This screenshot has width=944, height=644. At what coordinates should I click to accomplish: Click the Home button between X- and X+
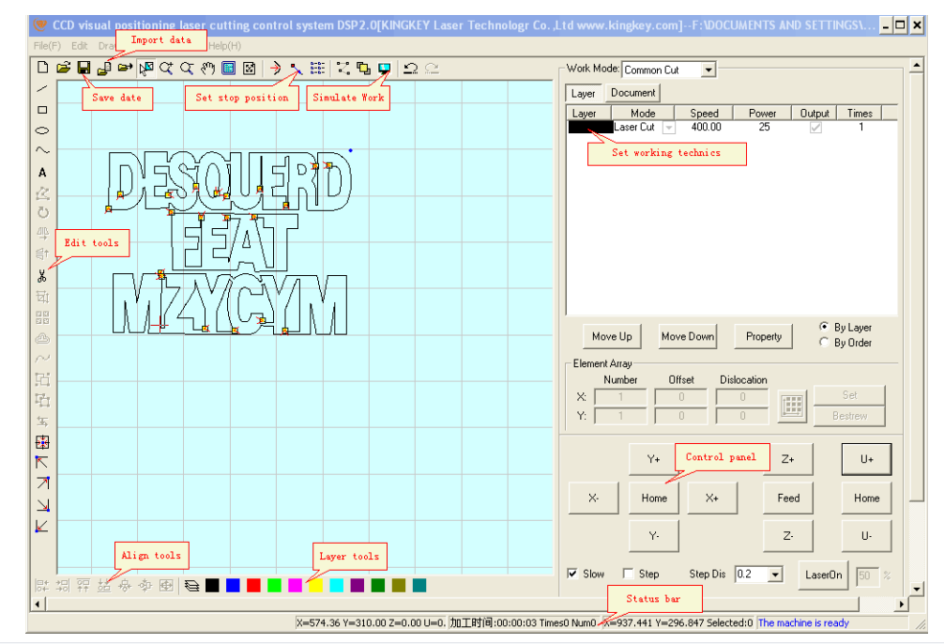click(654, 498)
